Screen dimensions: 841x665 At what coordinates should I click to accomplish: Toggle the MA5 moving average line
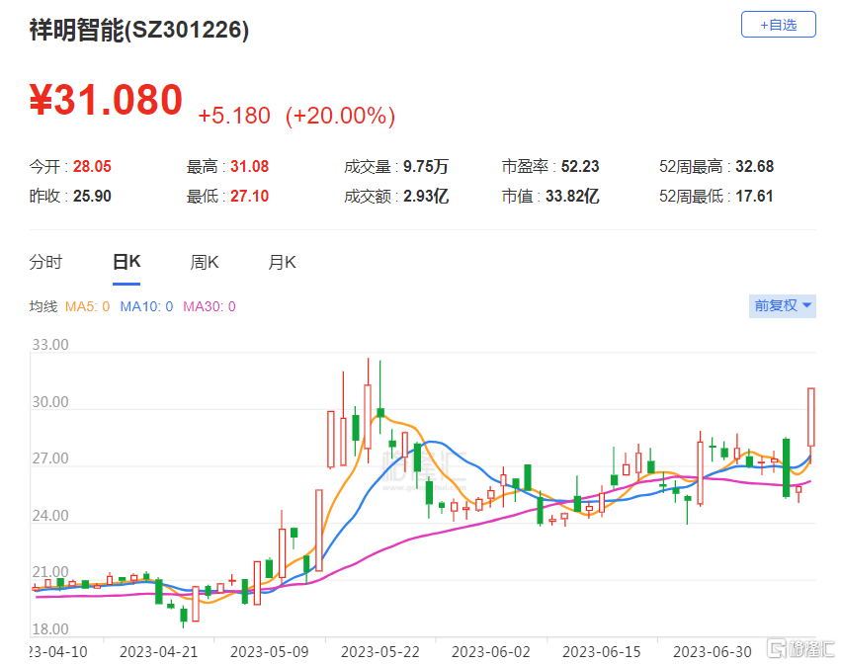[88, 306]
